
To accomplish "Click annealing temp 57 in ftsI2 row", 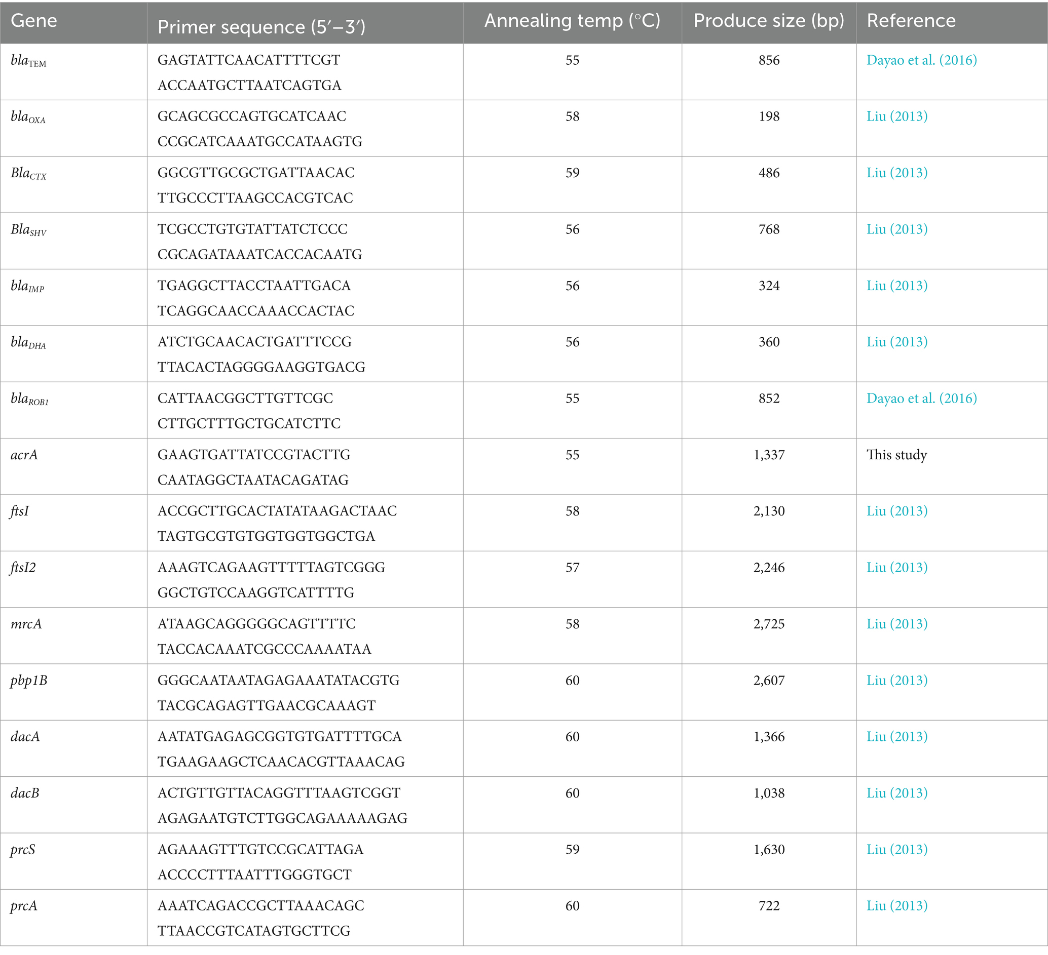I will click(572, 568).
